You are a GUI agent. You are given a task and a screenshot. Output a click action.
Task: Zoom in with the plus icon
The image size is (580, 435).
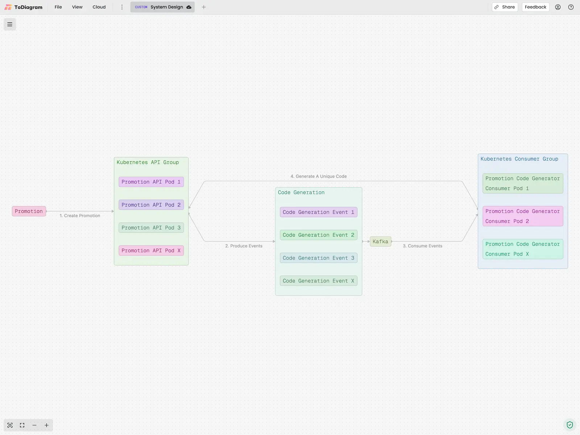click(x=46, y=425)
